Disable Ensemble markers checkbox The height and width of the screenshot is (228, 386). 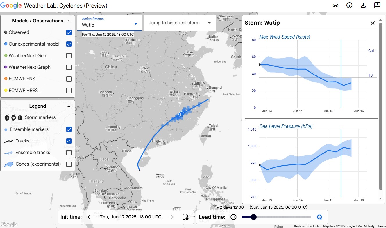coord(69,129)
